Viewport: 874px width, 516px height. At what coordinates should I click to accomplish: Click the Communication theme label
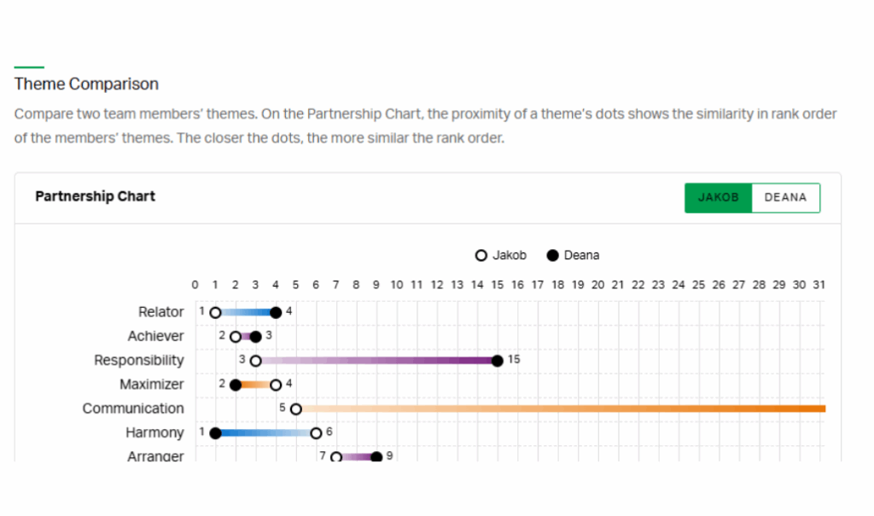tap(132, 409)
